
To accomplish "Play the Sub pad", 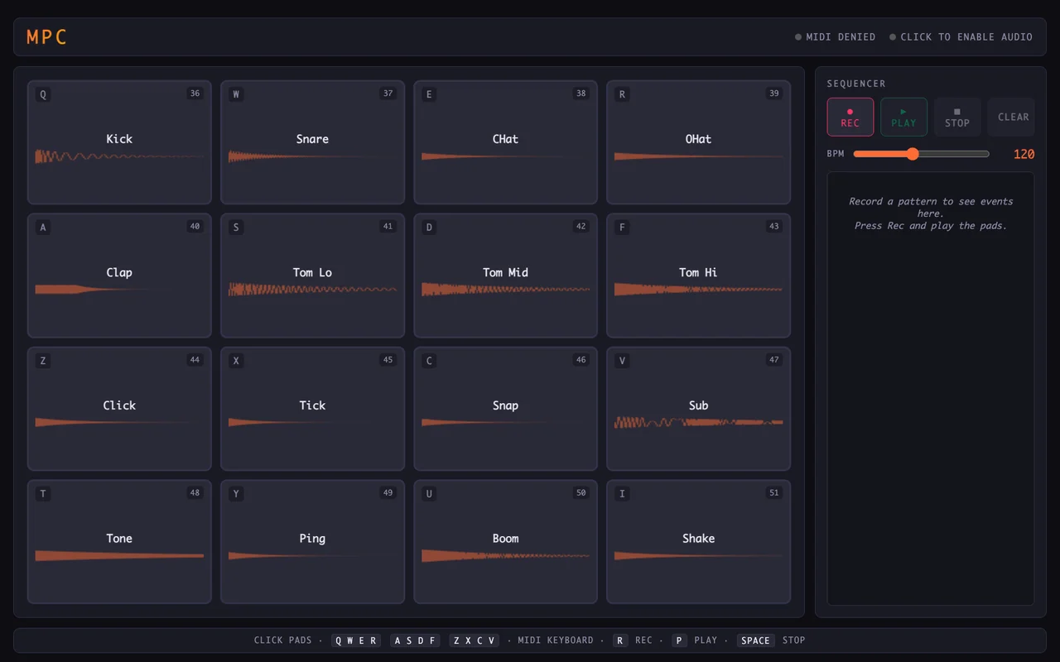I will point(698,409).
